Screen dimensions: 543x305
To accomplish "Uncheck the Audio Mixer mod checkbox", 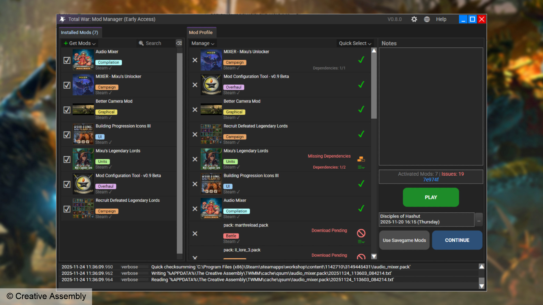I will tap(67, 60).
